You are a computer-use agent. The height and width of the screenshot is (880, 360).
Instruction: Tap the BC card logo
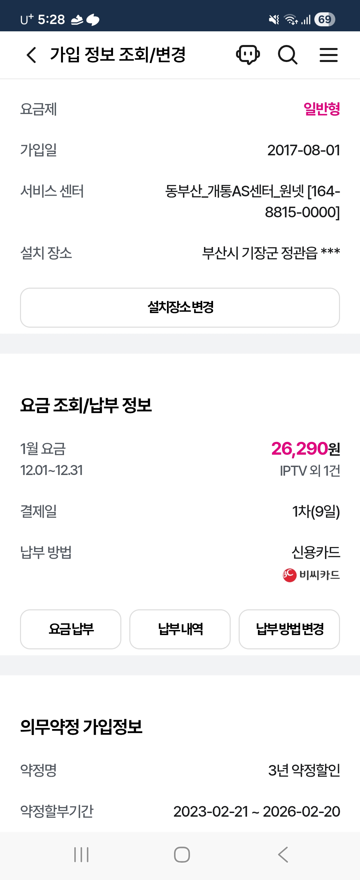pyautogui.click(x=289, y=575)
